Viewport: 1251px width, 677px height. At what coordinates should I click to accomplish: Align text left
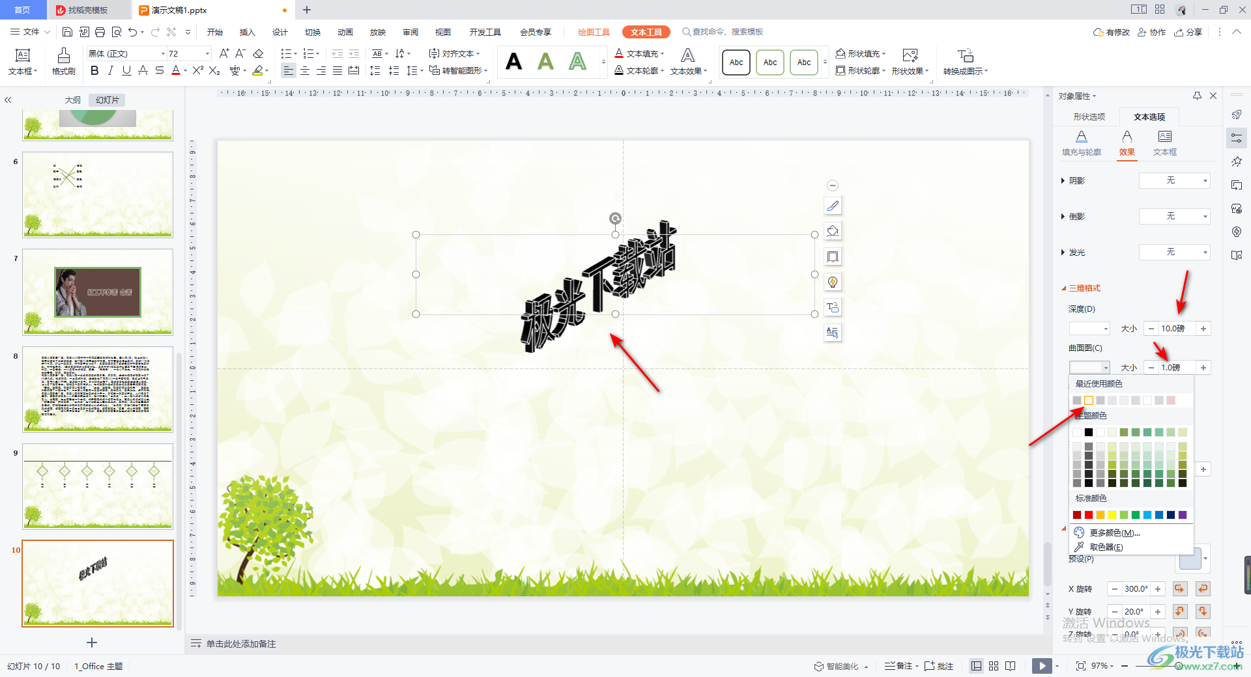tap(289, 70)
